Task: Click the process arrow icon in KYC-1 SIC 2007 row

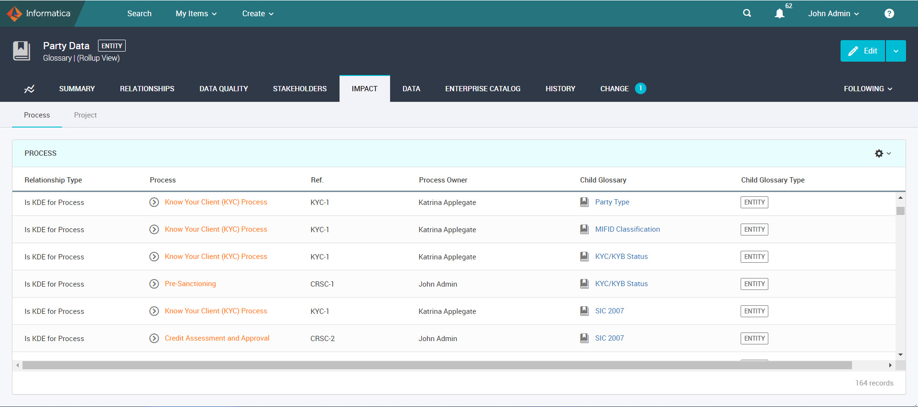Action: tap(154, 311)
